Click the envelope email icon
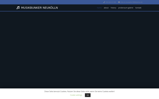Screen dimensions: 159x99 pyautogui.click(x=119, y=2)
